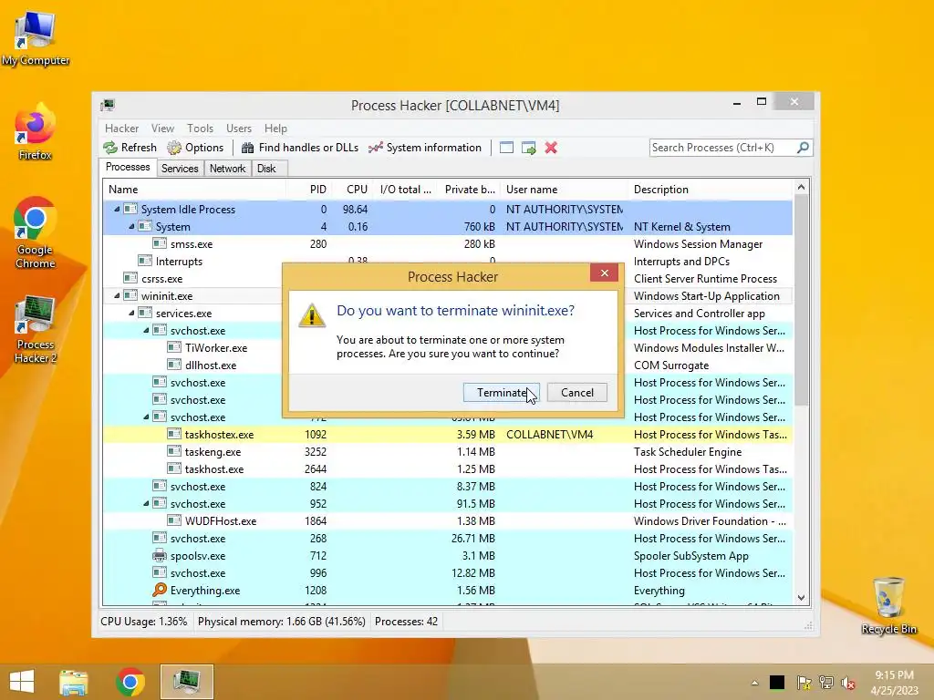The image size is (934, 700).
Task: Click the magnifier icon in search box
Action: tap(803, 147)
